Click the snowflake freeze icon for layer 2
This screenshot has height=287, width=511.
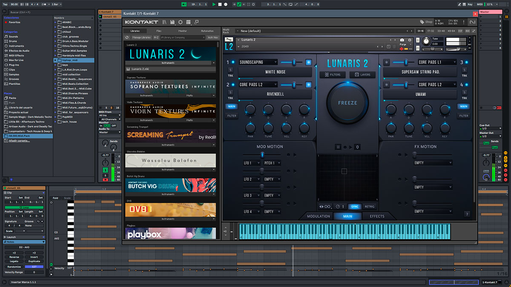308,85
